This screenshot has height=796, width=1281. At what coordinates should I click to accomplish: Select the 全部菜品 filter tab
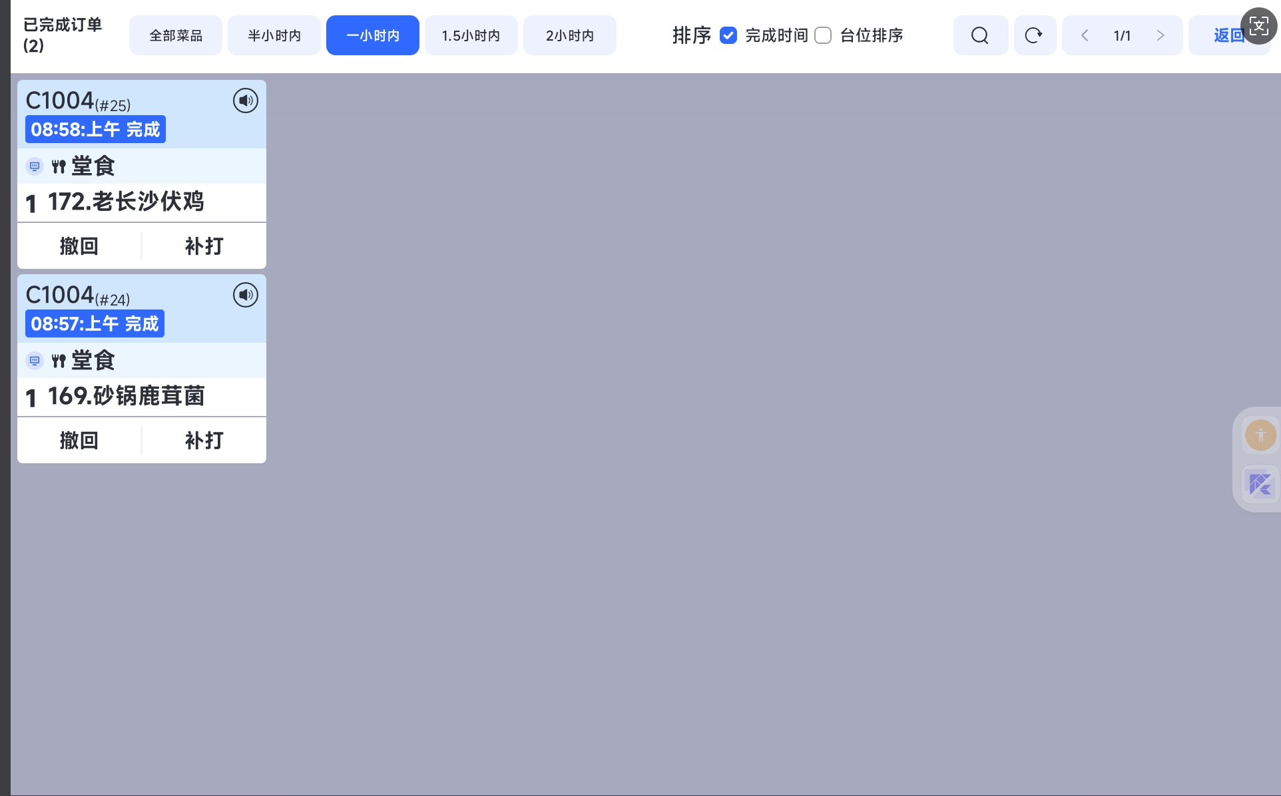tap(176, 35)
